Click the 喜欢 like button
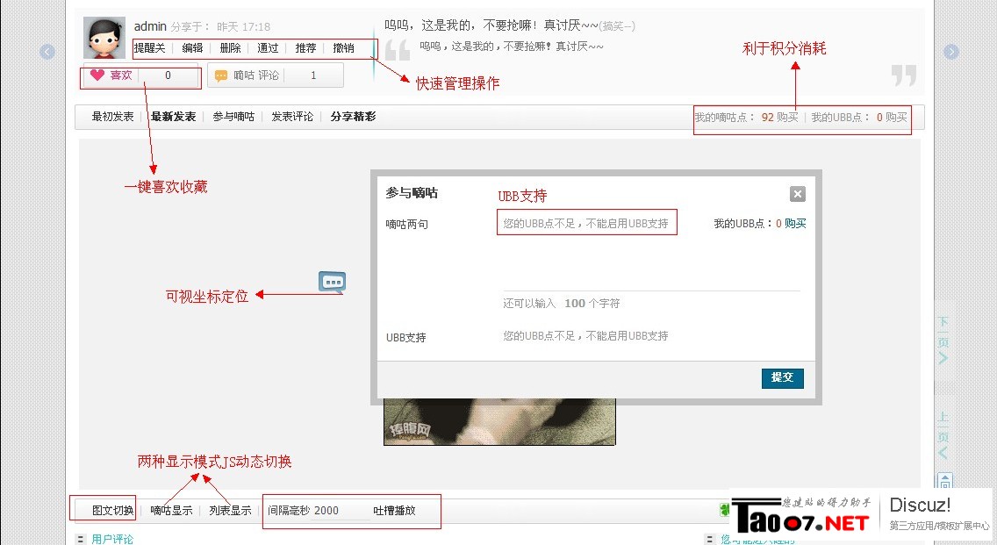Screen dimensions: 997x545 pyautogui.click(x=141, y=75)
